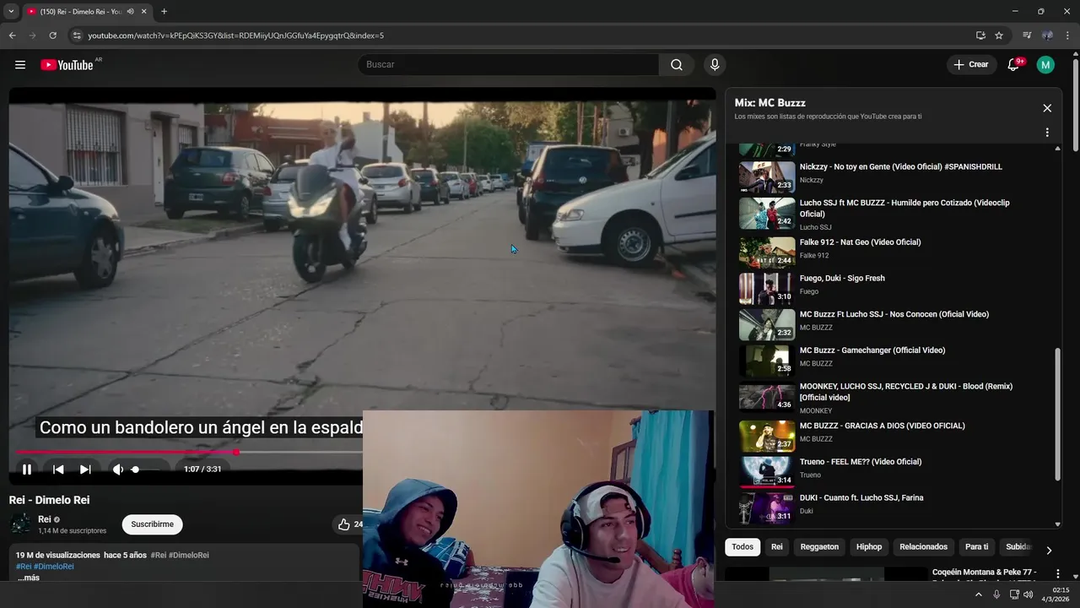This screenshot has height=608, width=1080.
Task: Open the Chrome three-dot menu
Action: (1068, 35)
